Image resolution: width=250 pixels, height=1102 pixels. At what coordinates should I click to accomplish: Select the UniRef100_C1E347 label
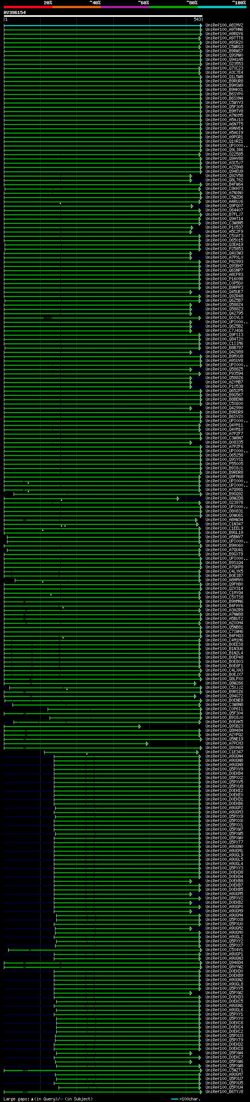[x=224, y=752]
